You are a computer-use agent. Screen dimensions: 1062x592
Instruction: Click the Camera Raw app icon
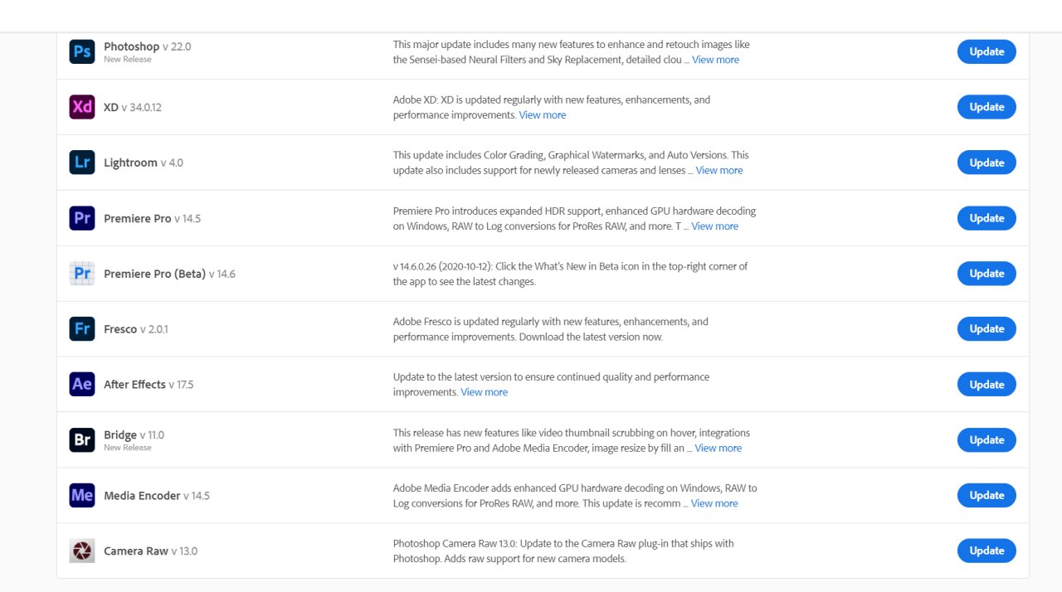coord(82,551)
